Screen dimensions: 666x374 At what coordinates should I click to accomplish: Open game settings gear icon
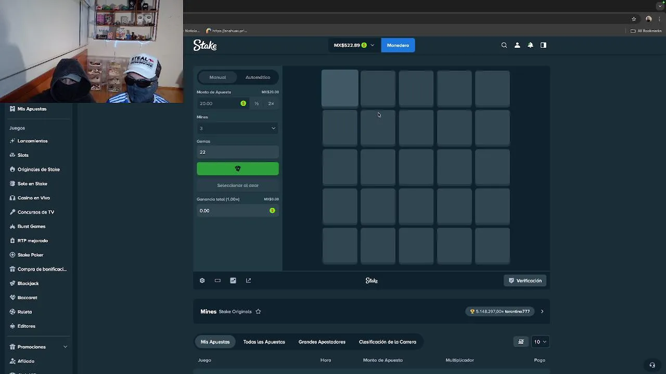point(202,280)
